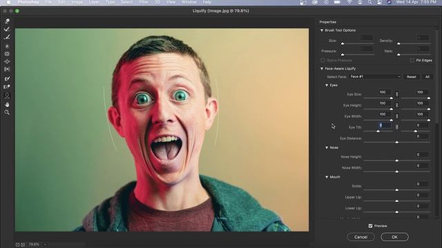
Task: Click the Nose Height value field
Action: coord(422,154)
